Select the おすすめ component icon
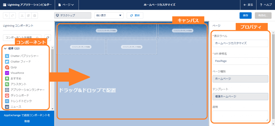Image resolution: width=275 pixels, height=126 pixels. click(7, 78)
